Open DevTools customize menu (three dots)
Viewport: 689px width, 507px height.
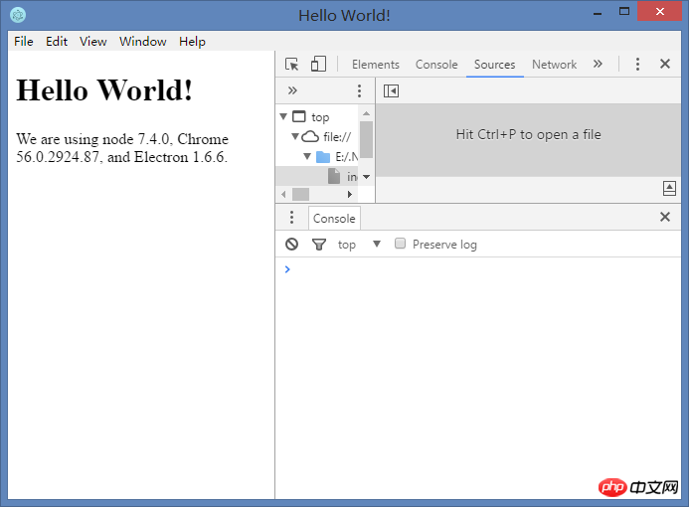pos(637,65)
